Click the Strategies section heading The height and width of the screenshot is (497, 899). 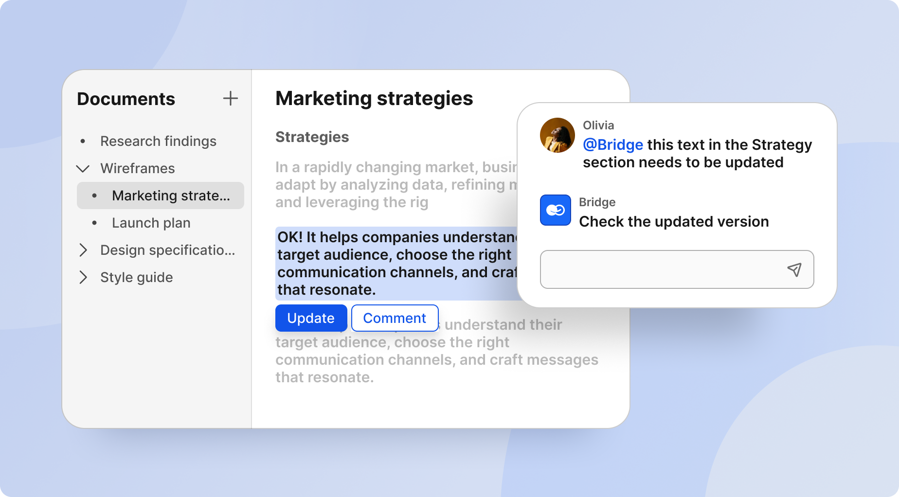(312, 137)
